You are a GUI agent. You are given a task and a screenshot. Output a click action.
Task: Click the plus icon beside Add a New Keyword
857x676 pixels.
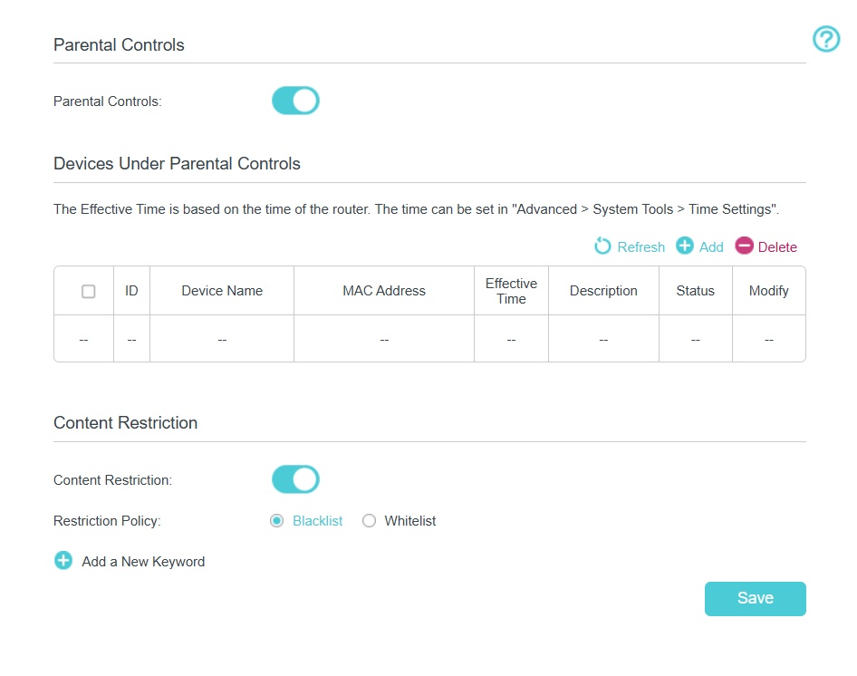pyautogui.click(x=63, y=561)
